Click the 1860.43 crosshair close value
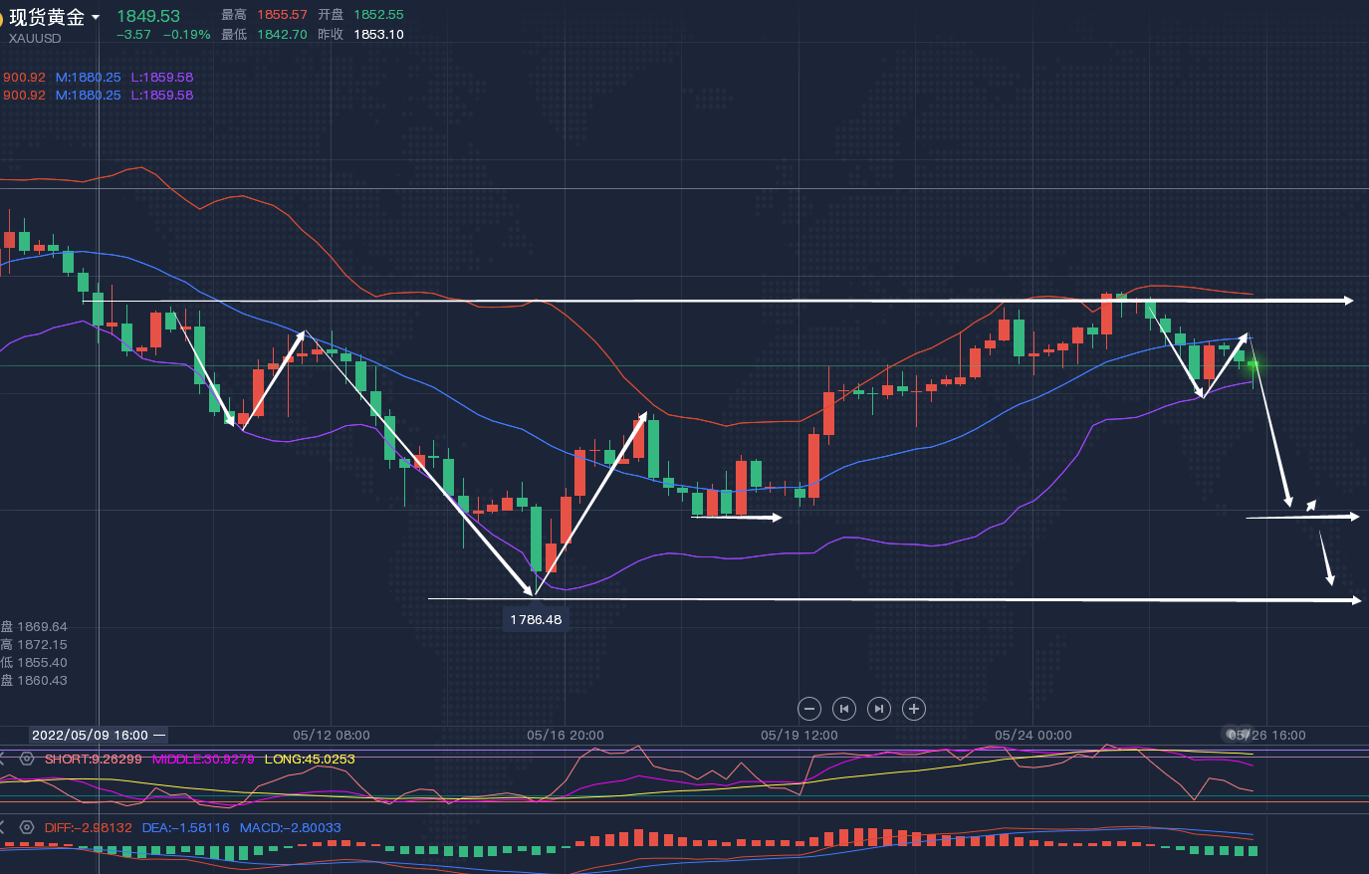 click(x=42, y=680)
